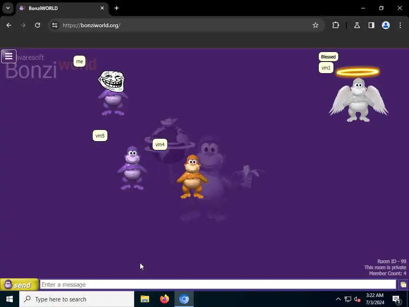Click the 'Room ID - 99' text

tap(392, 261)
